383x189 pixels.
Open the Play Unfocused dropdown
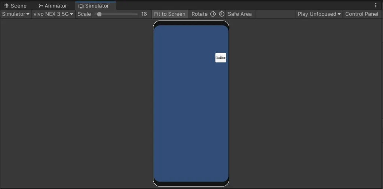pyautogui.click(x=319, y=14)
